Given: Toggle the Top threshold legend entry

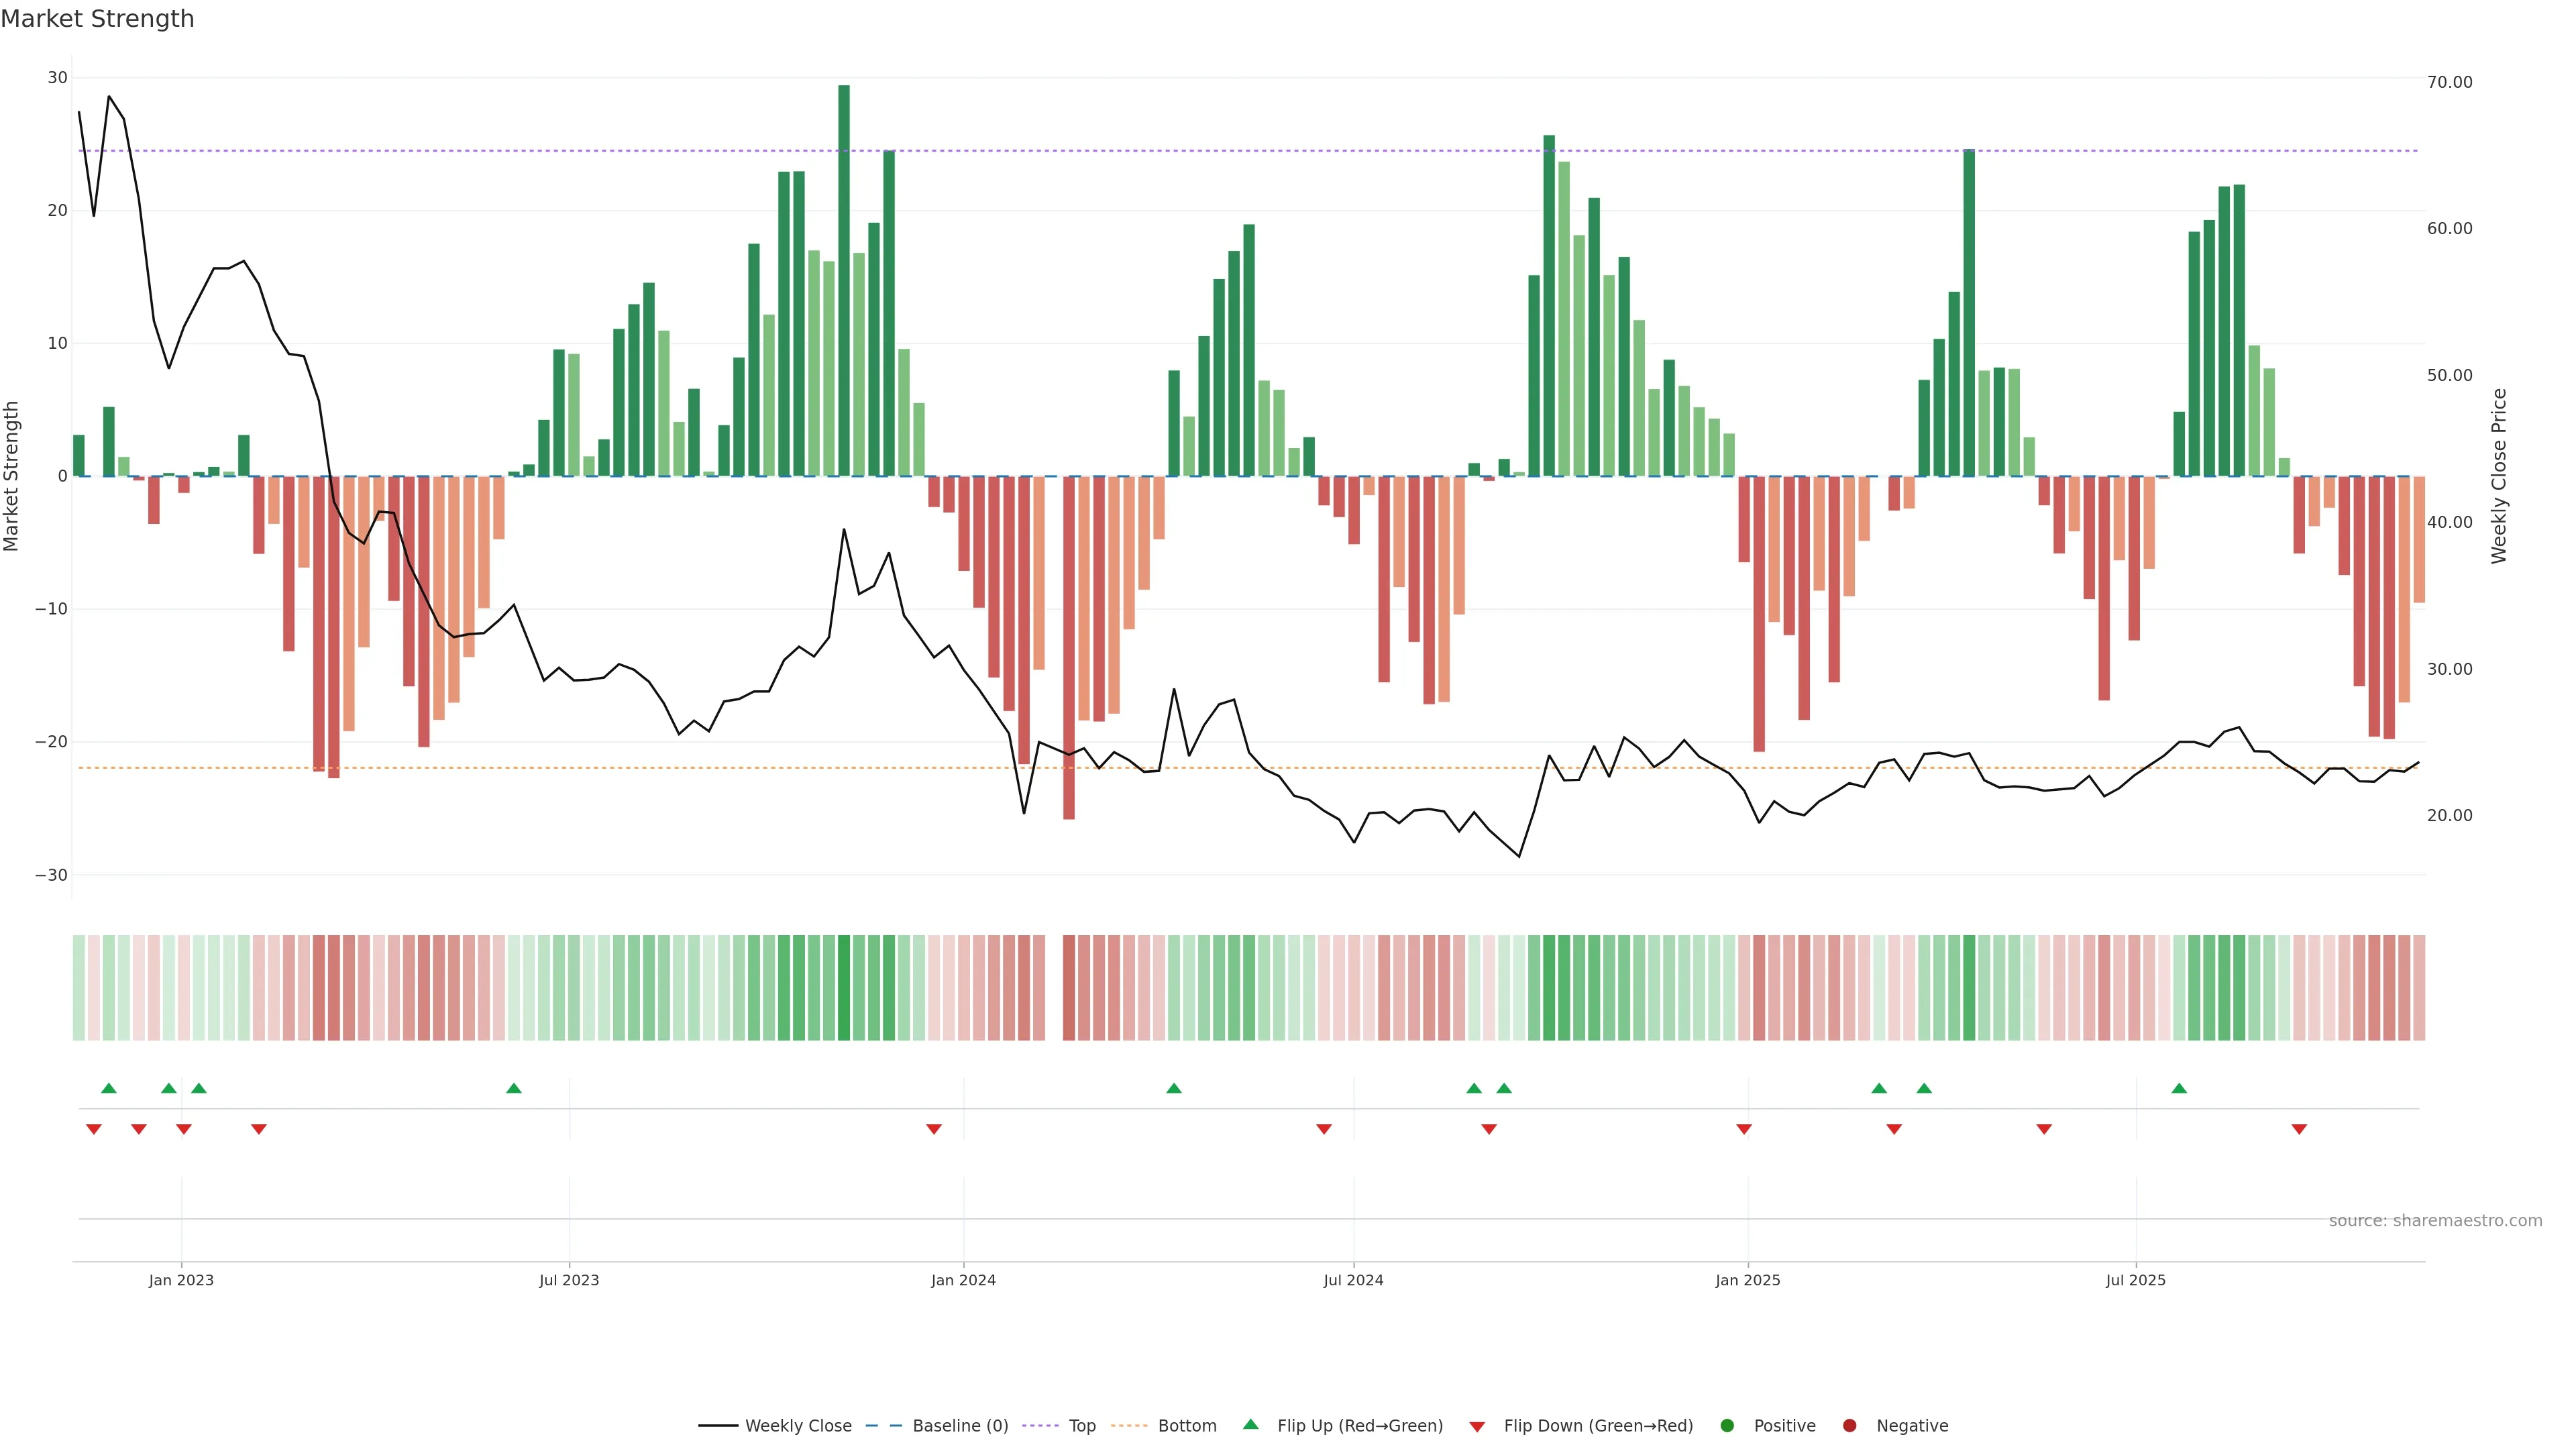Looking at the screenshot, I should click(x=1081, y=1426).
